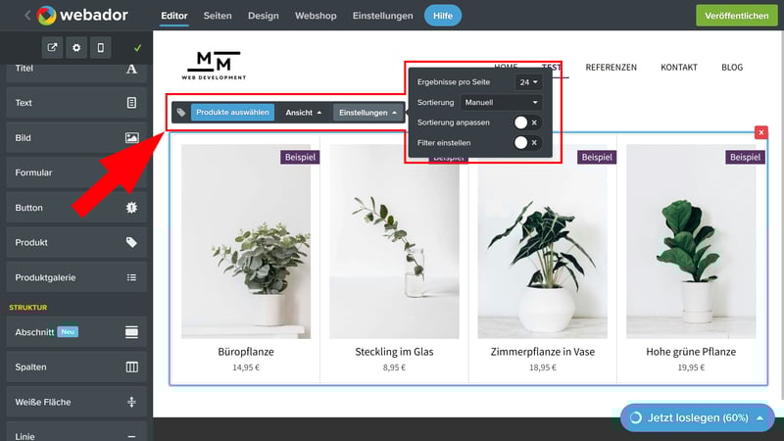
Task: Click the Zimmerpflanze in Vase title
Action: [x=543, y=352]
